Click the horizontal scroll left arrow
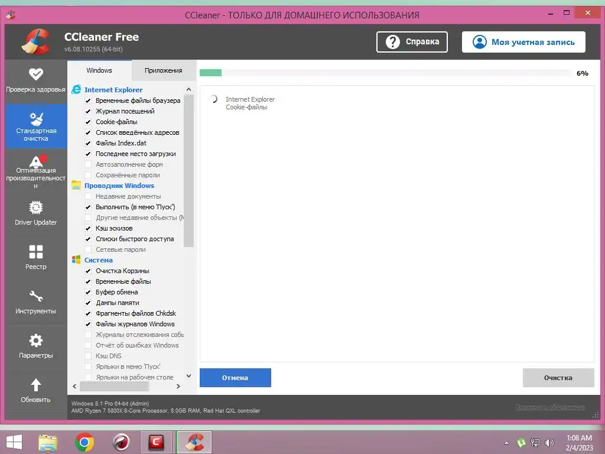The image size is (605, 454). pyautogui.click(x=74, y=386)
